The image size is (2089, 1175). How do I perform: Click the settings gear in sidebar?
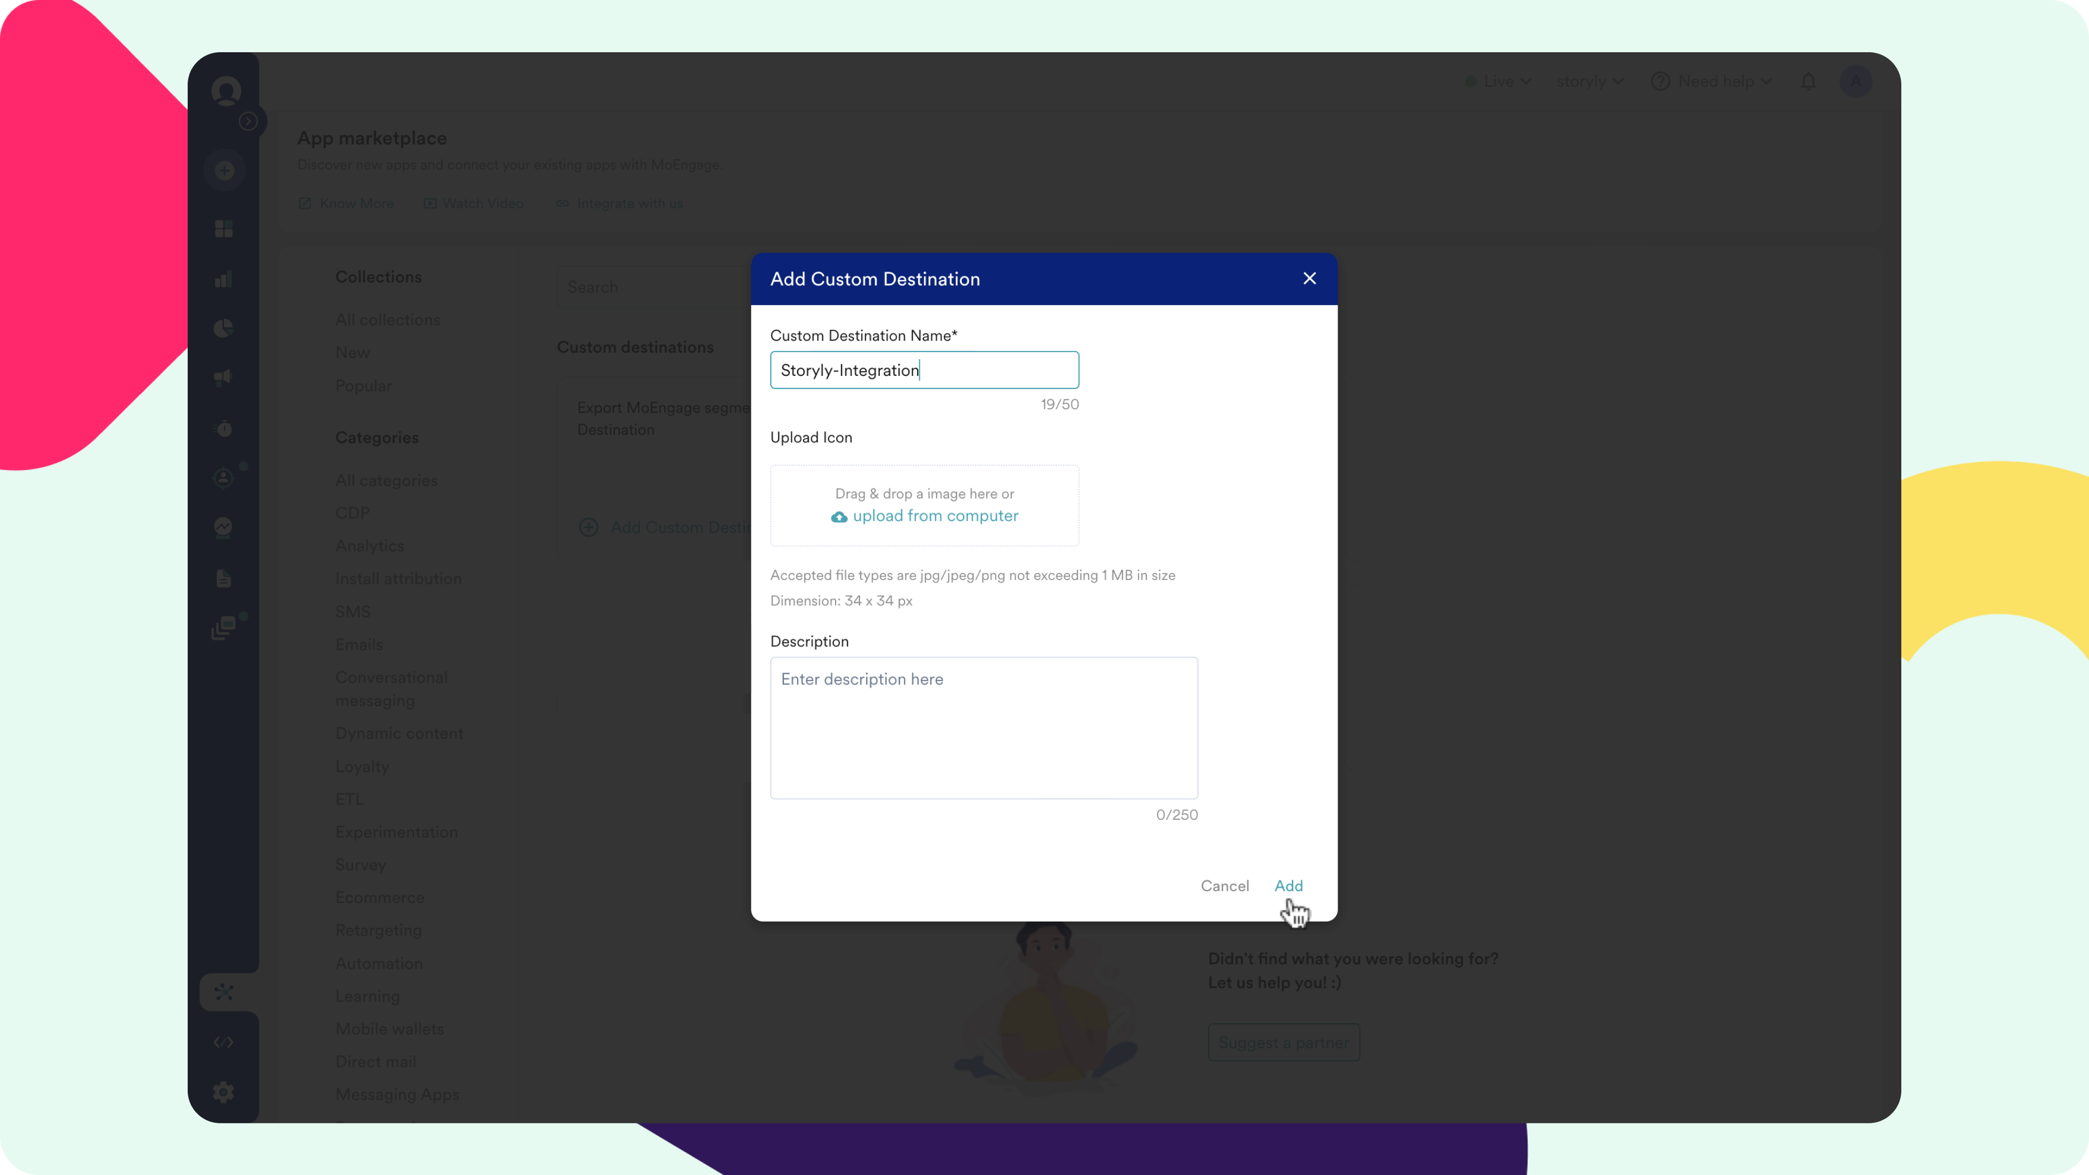(224, 1091)
